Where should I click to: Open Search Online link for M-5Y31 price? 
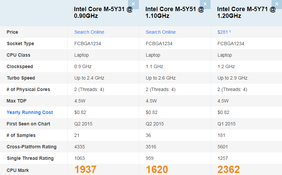coord(89,32)
